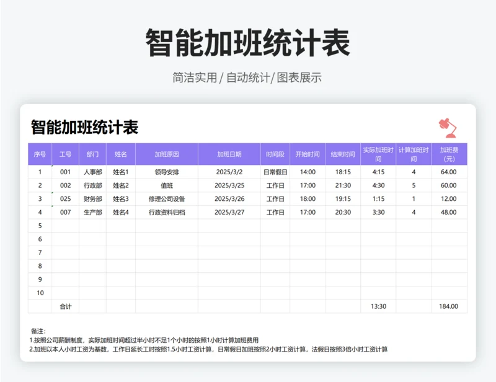Click the 领导安排 overtime reason cell
Image resolution: width=496 pixels, height=382 pixels.
tap(167, 172)
